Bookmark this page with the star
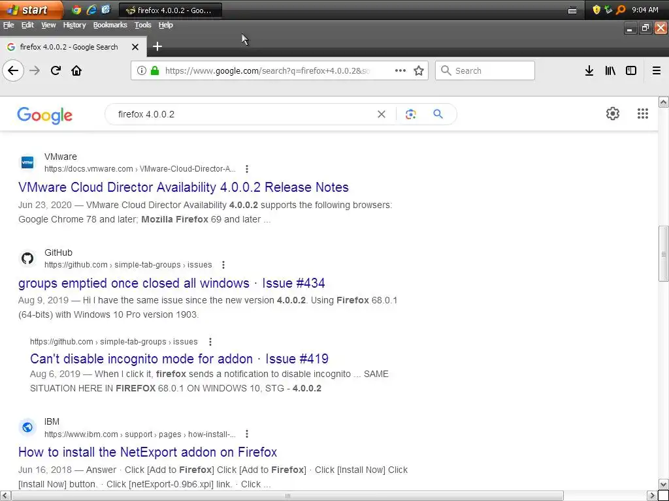The width and height of the screenshot is (669, 501). click(x=419, y=70)
